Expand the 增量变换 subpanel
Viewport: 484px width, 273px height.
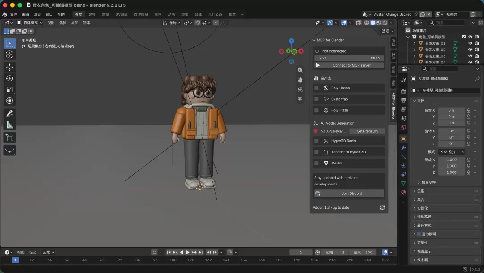click(x=419, y=182)
